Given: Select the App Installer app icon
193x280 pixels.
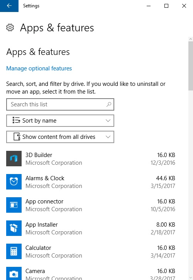Looking at the screenshot, I should coord(14,228).
